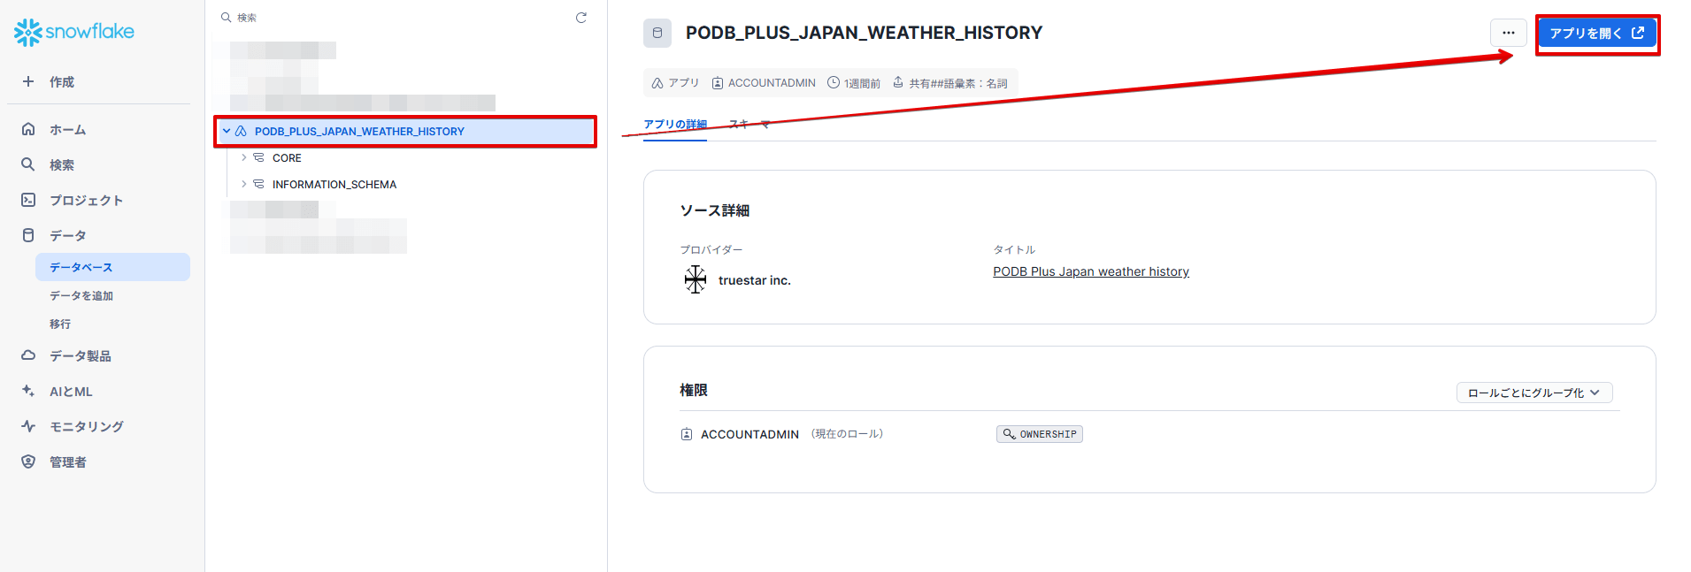
Task: Open プロジェクト via its terminal icon
Action: click(28, 200)
